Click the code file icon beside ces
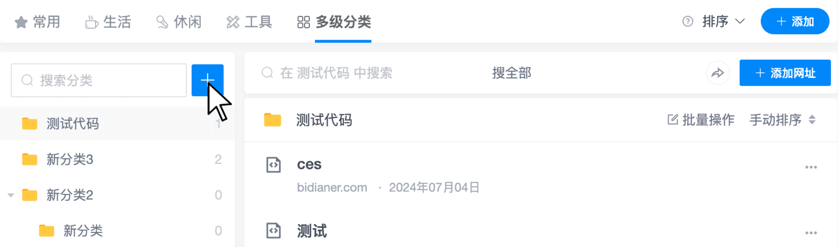 pos(273,165)
